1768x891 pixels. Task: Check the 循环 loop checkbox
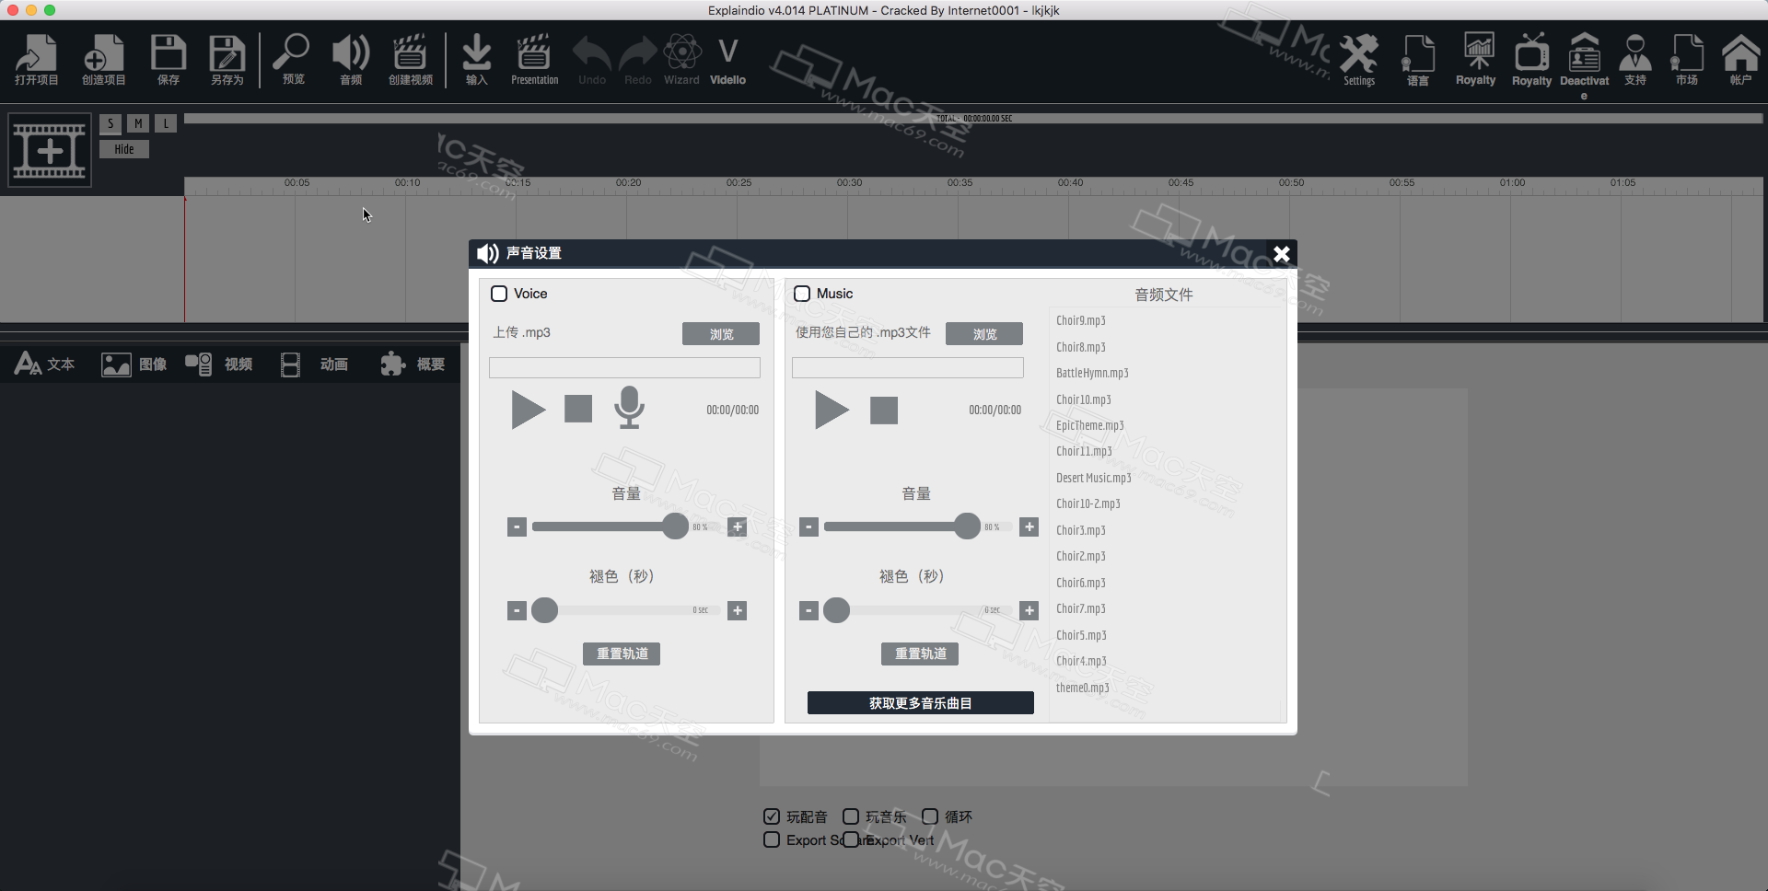point(930,816)
